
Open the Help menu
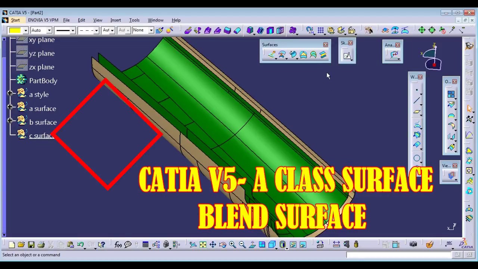pos(176,20)
